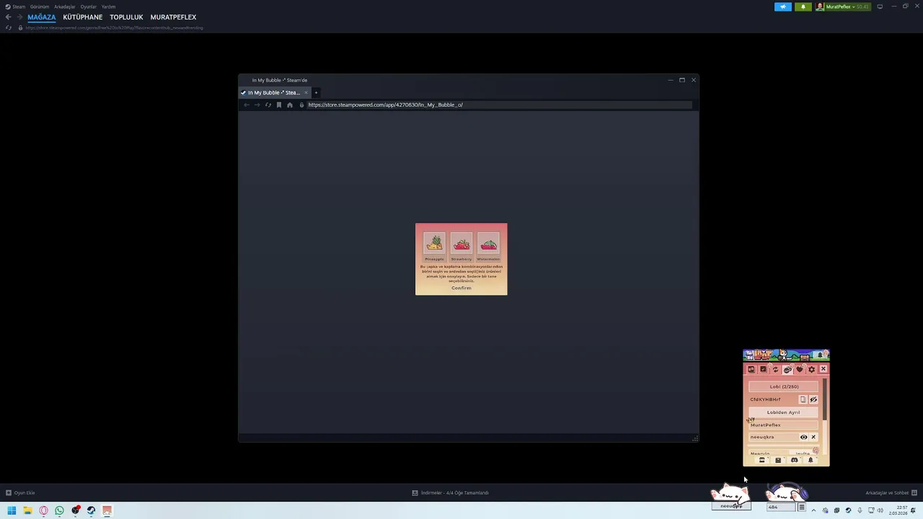Show hidden system tray icons
The width and height of the screenshot is (923, 519).
tap(813, 510)
